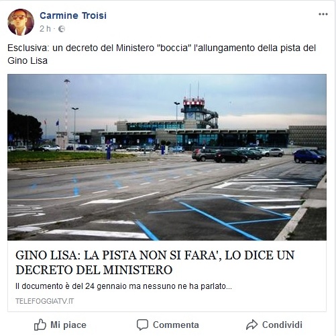The image size is (336, 336).
Task: Click the post caption text starting Esclusiva
Action: 162,54
